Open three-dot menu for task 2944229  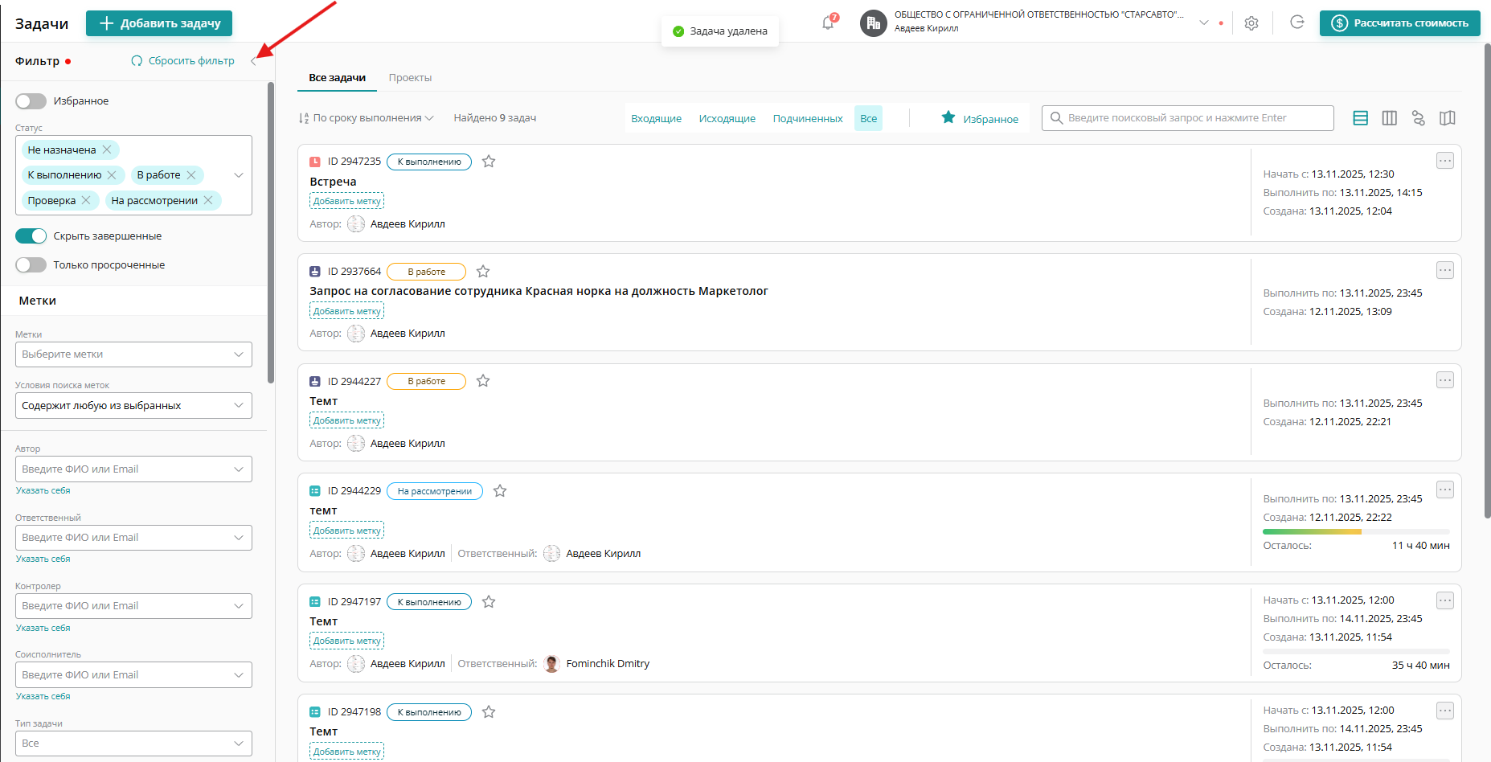coord(1445,490)
